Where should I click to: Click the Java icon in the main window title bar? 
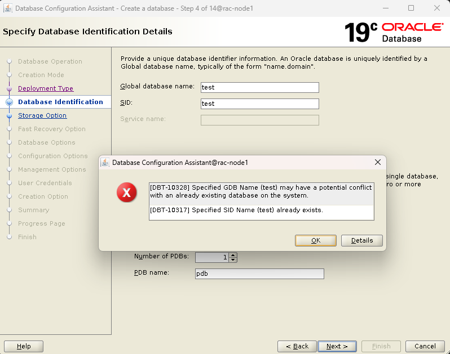point(8,8)
